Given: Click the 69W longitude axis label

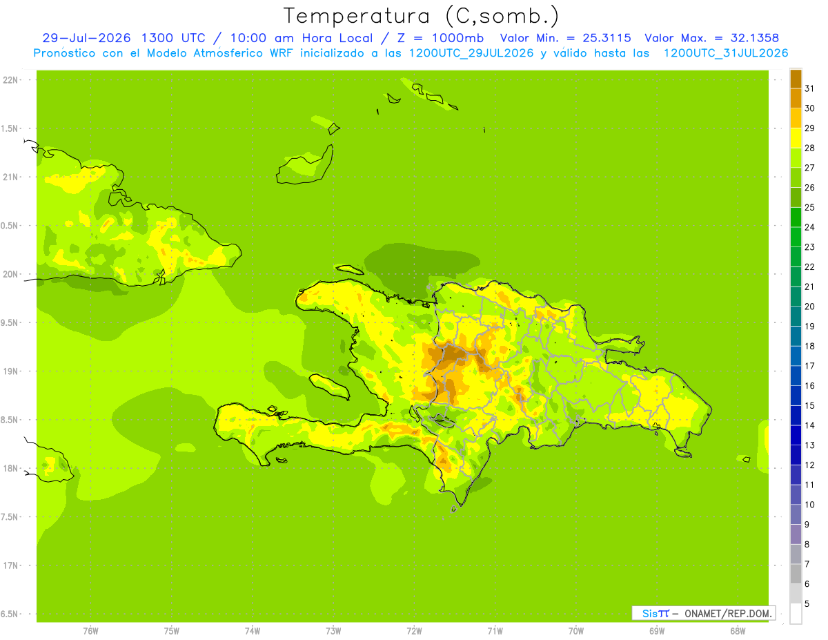Looking at the screenshot, I should pyautogui.click(x=657, y=631).
